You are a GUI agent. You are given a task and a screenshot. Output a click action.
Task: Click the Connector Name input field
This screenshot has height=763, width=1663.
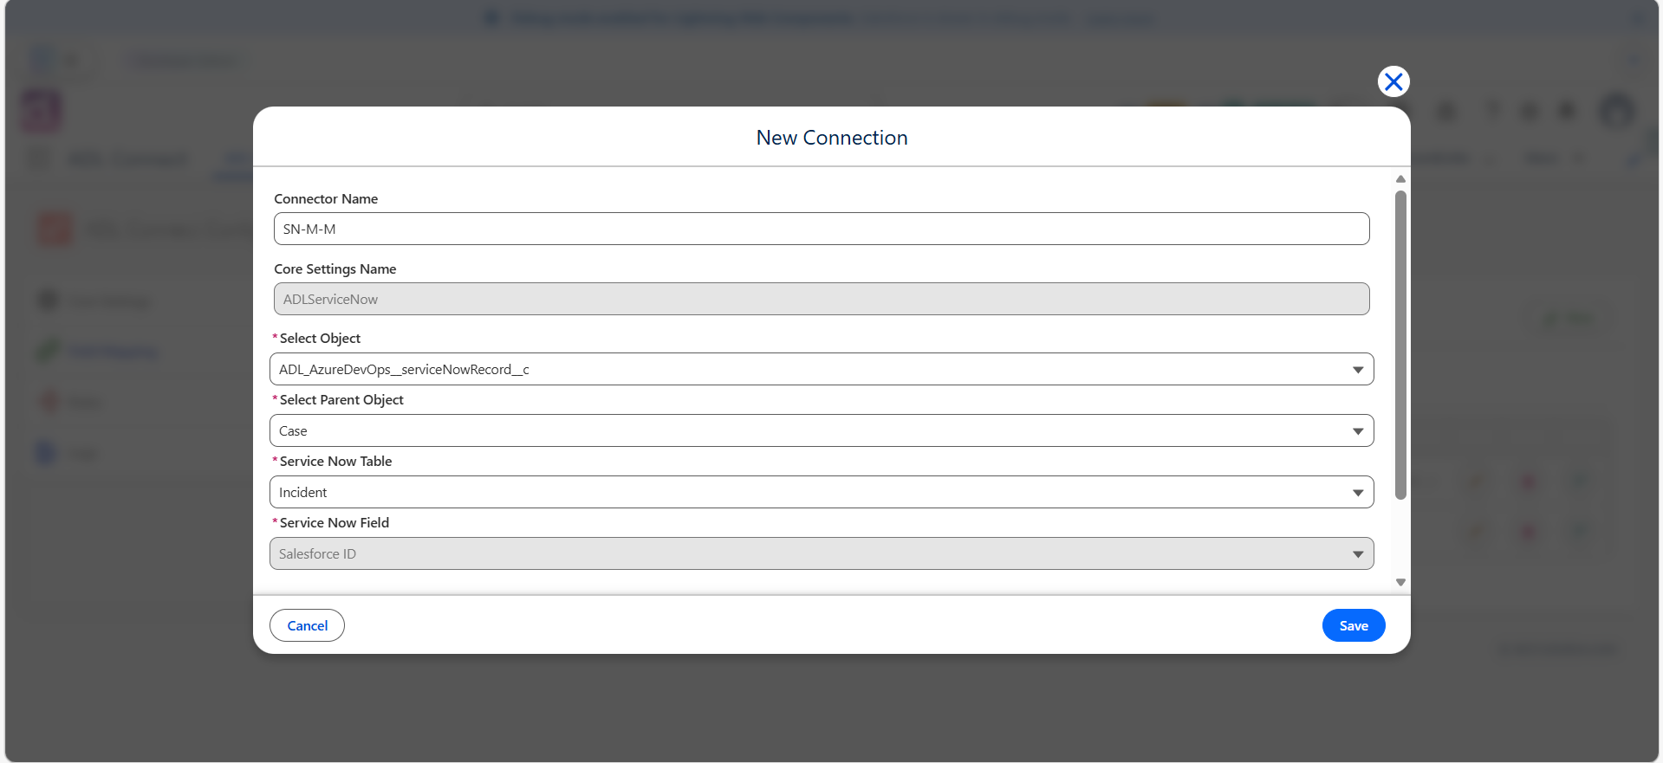822,229
